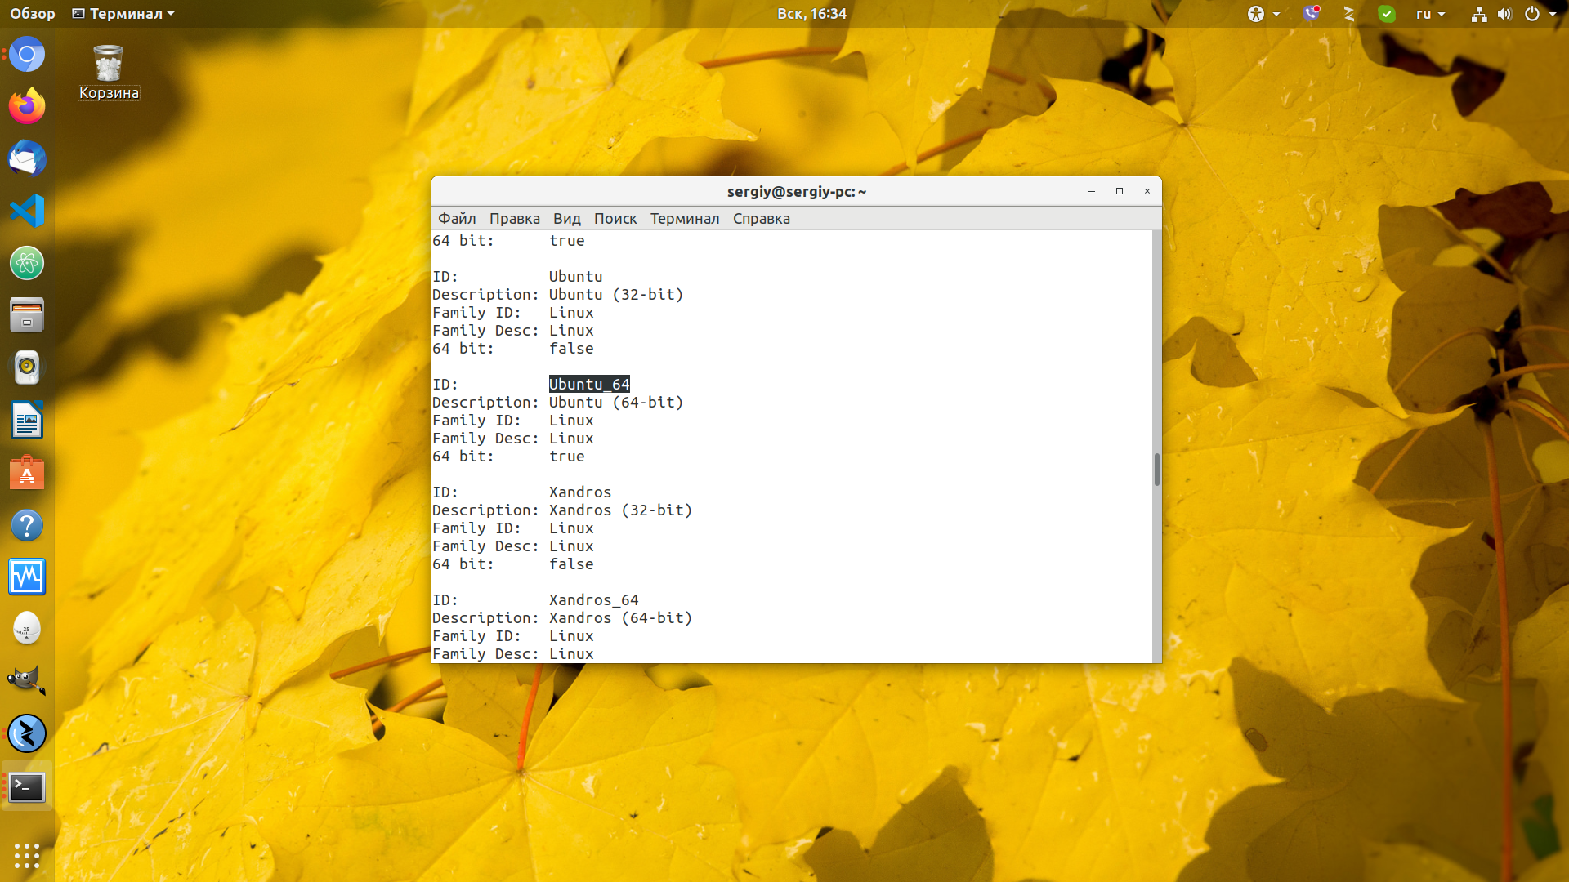Close the terminal window

[1147, 191]
